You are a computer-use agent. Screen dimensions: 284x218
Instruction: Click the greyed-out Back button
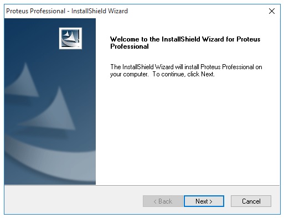163,201
